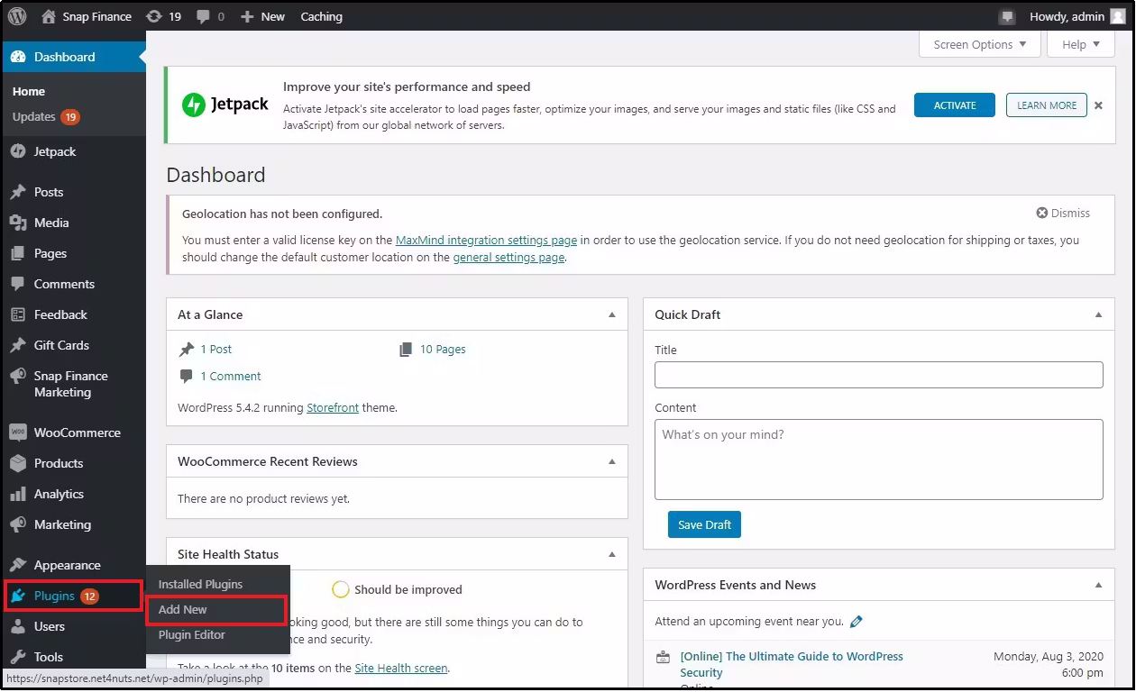Choose Plugin Editor from the submenu
The image size is (1136, 692).
[x=192, y=635]
